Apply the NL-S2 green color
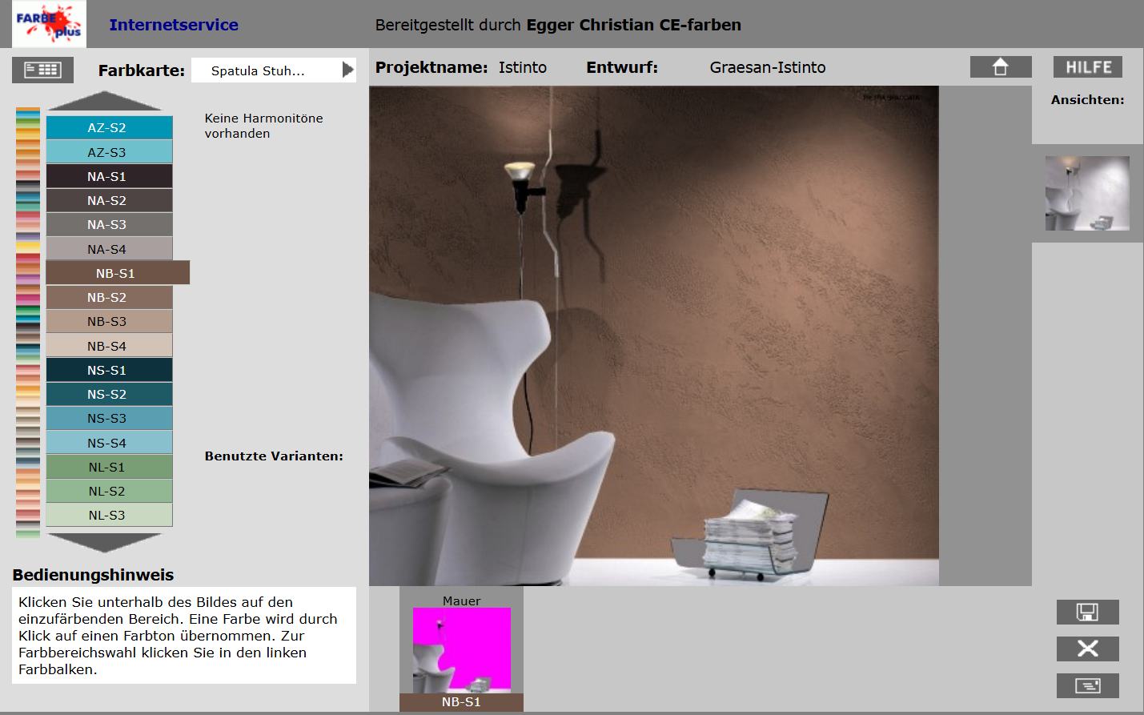Viewport: 1144px width, 715px height. click(109, 491)
